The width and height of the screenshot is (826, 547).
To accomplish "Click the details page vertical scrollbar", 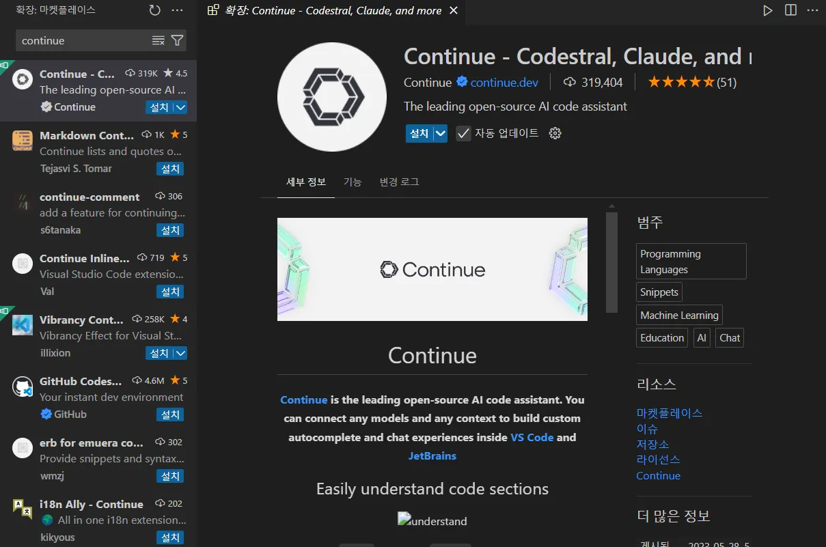I will 612,262.
